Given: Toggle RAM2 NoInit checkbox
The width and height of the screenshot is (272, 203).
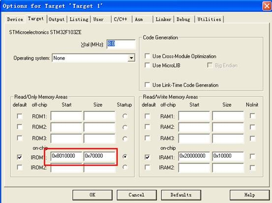Looking at the screenshot, I should click(x=253, y=127).
